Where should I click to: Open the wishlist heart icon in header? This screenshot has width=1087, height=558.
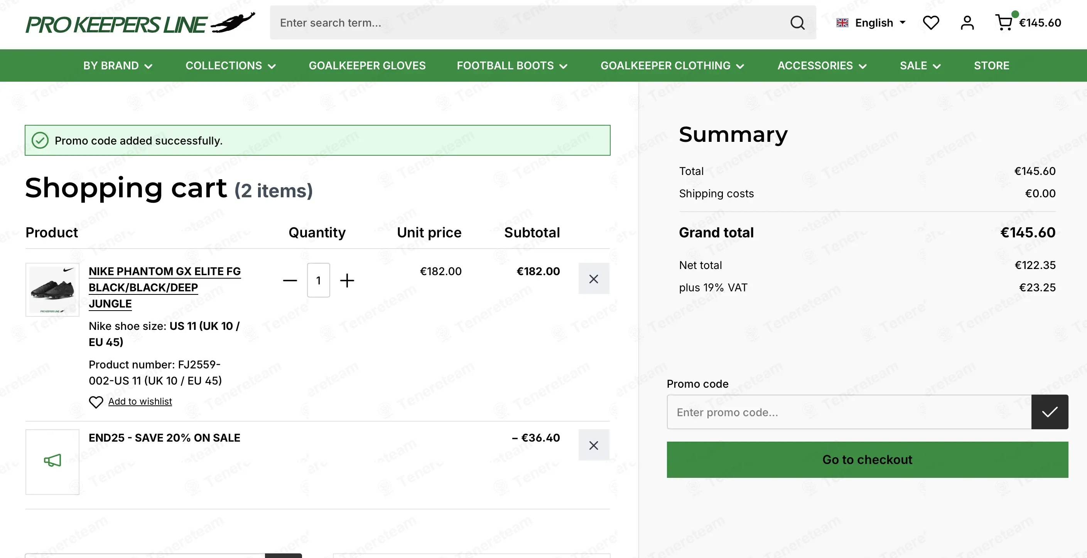pos(931,23)
